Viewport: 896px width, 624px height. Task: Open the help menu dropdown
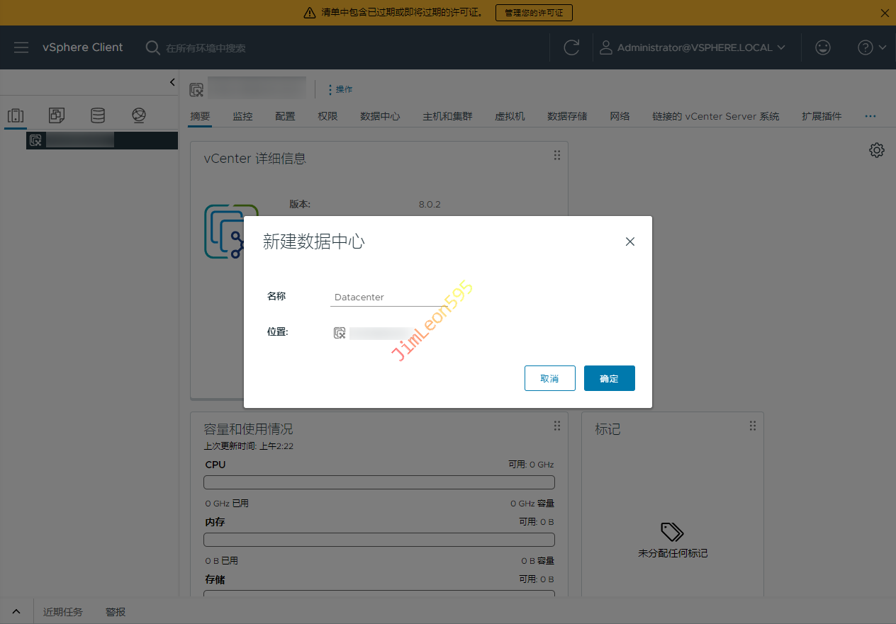click(x=872, y=47)
